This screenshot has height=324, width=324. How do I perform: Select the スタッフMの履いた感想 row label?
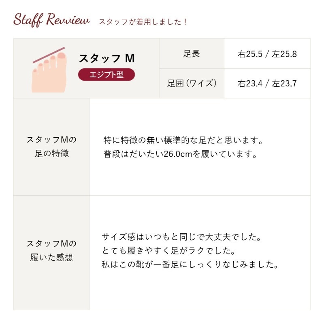51,250
